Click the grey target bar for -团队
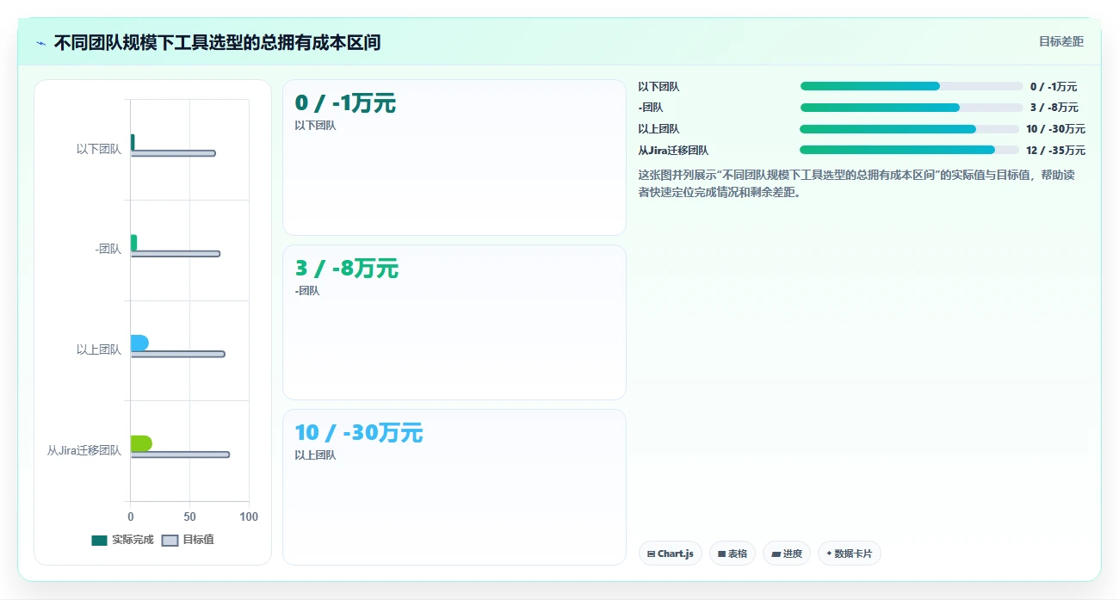Screen dimensions: 1119x600 coord(176,254)
